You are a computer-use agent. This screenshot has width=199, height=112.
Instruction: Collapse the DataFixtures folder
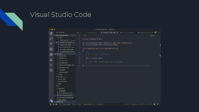coord(62,100)
